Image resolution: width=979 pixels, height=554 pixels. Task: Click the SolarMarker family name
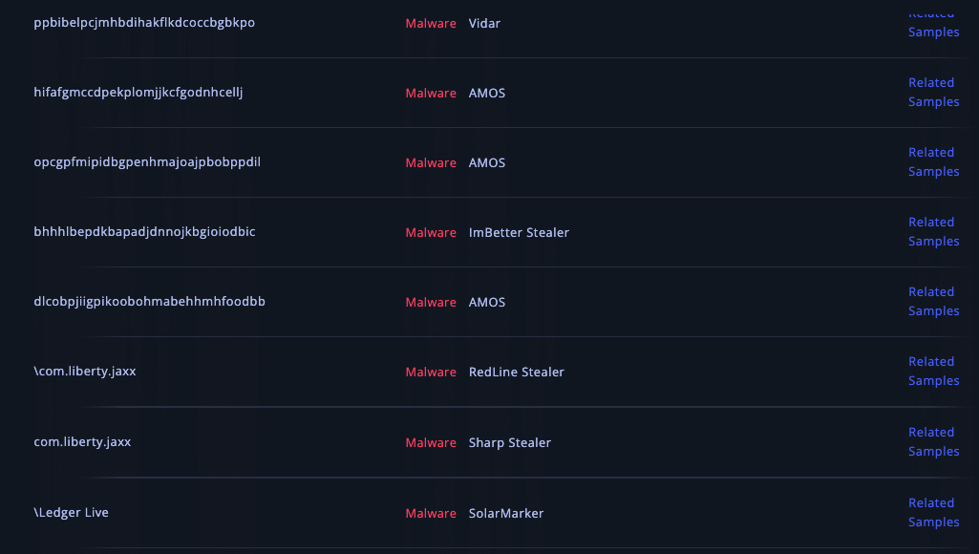coord(506,513)
